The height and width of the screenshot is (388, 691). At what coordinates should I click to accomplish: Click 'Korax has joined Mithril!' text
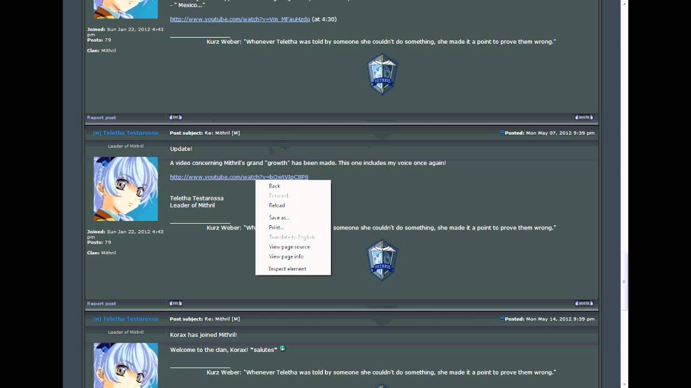(204, 335)
